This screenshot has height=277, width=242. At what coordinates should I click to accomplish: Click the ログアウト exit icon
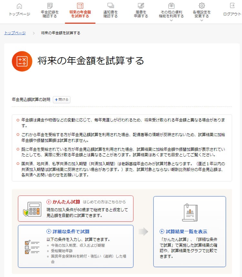232,6
